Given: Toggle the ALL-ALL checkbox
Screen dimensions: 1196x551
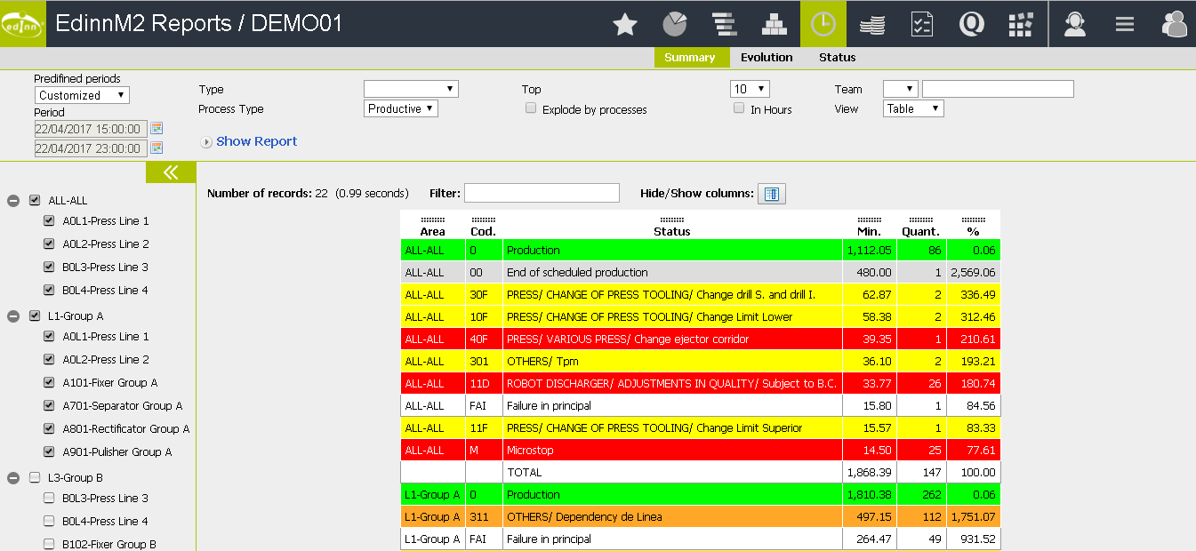Looking at the screenshot, I should coord(35,200).
